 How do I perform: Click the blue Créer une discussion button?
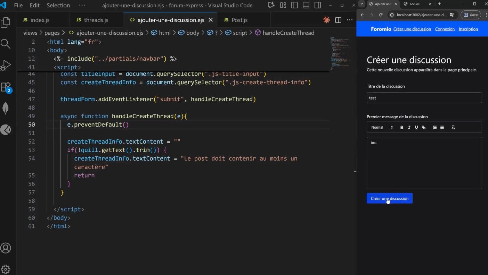[x=390, y=199]
